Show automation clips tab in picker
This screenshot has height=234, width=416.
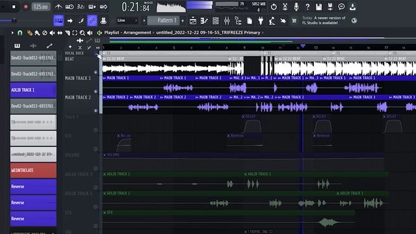49,45
